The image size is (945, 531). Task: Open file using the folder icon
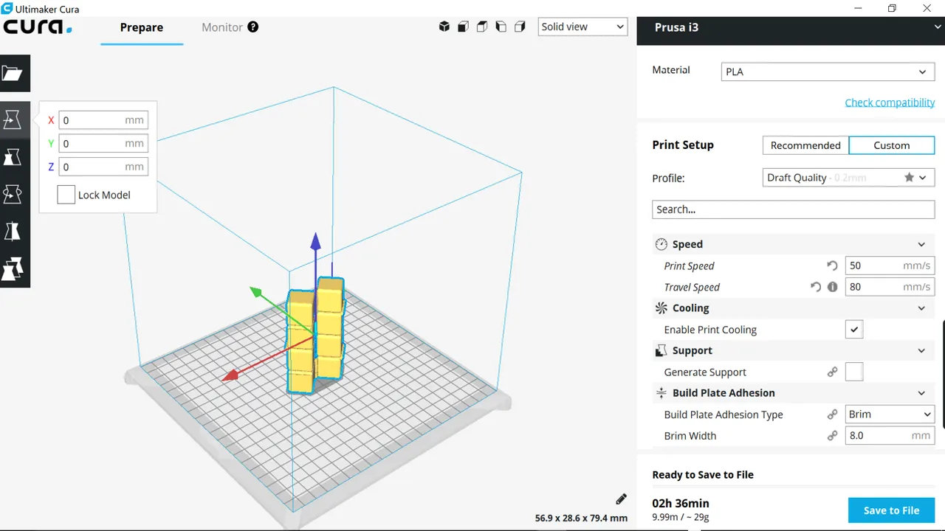point(13,73)
